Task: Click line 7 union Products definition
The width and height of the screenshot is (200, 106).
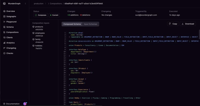Action: [x=96, y=45]
